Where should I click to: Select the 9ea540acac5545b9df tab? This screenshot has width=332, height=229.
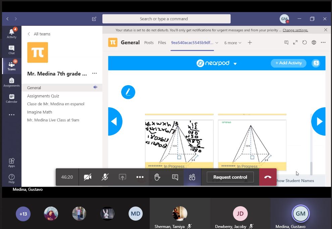[192, 43]
